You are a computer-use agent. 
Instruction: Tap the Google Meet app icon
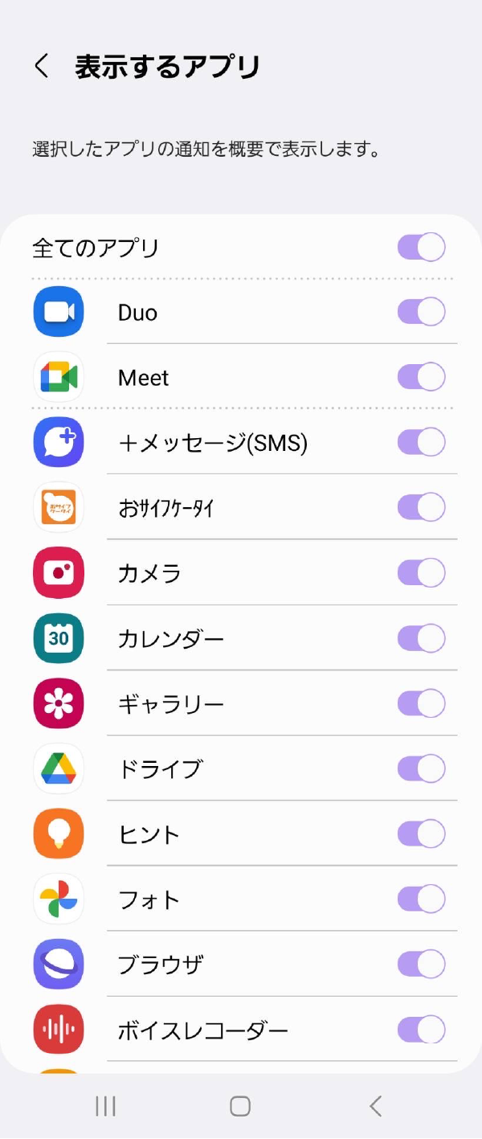[x=59, y=377]
